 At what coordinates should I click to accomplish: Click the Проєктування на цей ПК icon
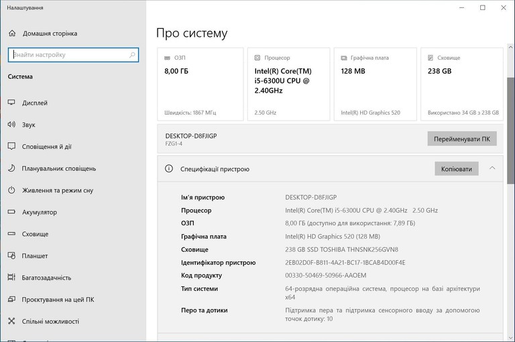click(11, 299)
